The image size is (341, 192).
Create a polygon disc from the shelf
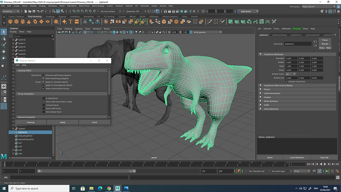[x=47, y=22]
